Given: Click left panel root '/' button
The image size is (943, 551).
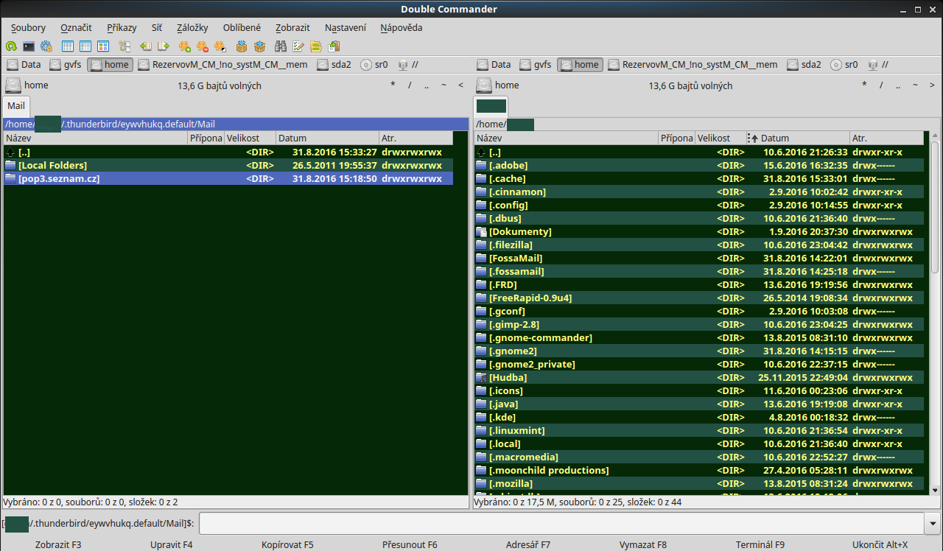Looking at the screenshot, I should 410,85.
